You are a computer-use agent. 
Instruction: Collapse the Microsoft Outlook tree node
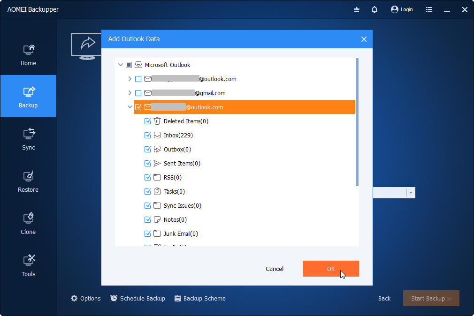(121, 65)
